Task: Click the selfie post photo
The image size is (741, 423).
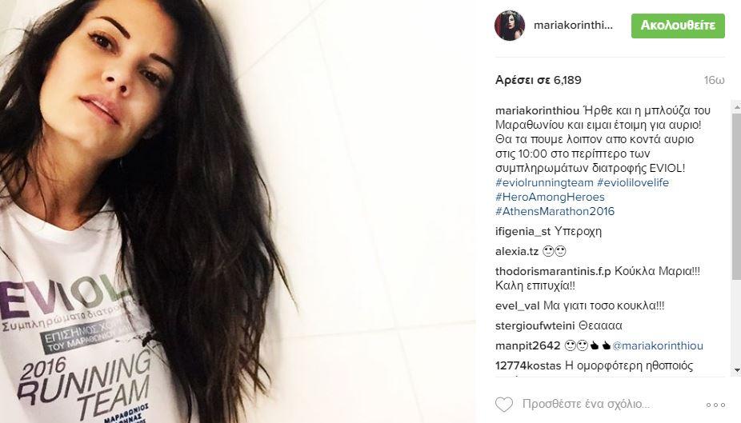Action: [x=238, y=211]
